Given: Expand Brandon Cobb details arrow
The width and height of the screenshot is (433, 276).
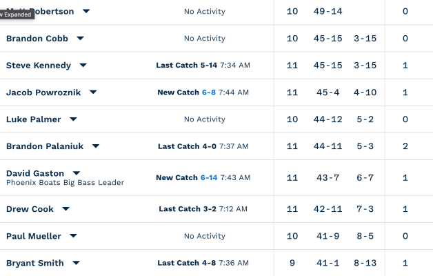Looking at the screenshot, I should pyautogui.click(x=80, y=38).
